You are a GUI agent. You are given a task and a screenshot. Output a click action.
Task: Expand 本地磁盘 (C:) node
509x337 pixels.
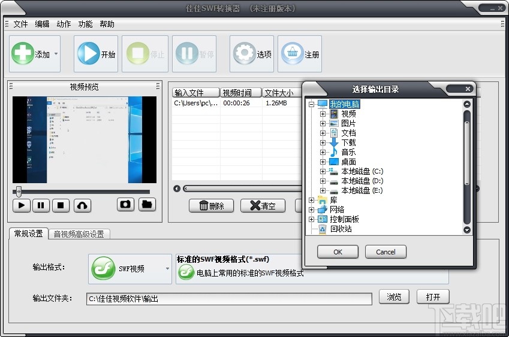coord(323,171)
